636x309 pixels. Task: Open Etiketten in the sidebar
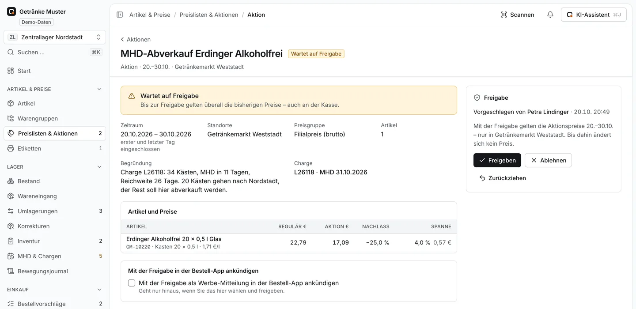pos(55,148)
